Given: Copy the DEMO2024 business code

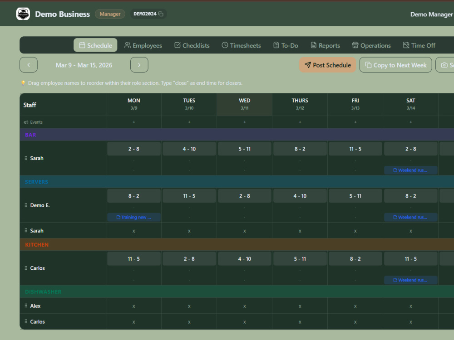Looking at the screenshot, I should [x=161, y=14].
